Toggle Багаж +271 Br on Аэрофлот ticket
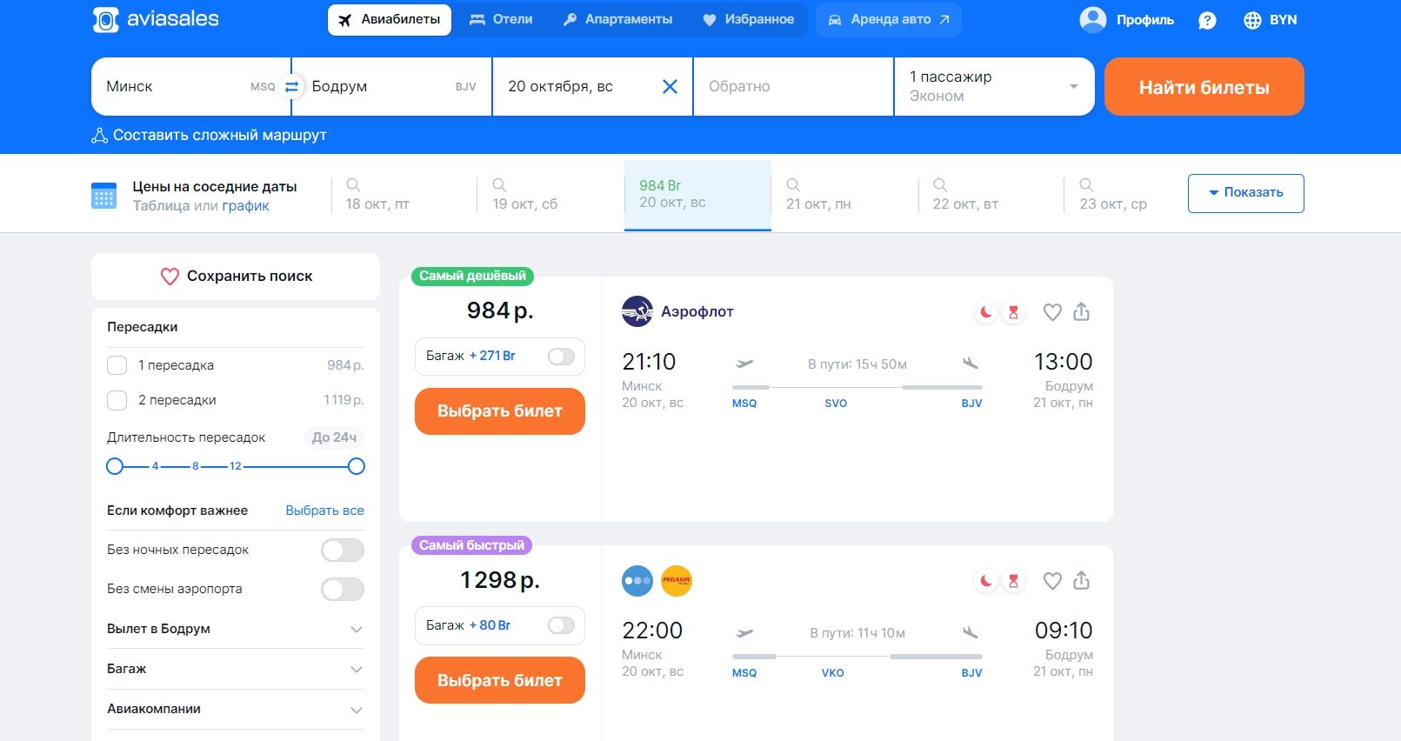 point(561,357)
